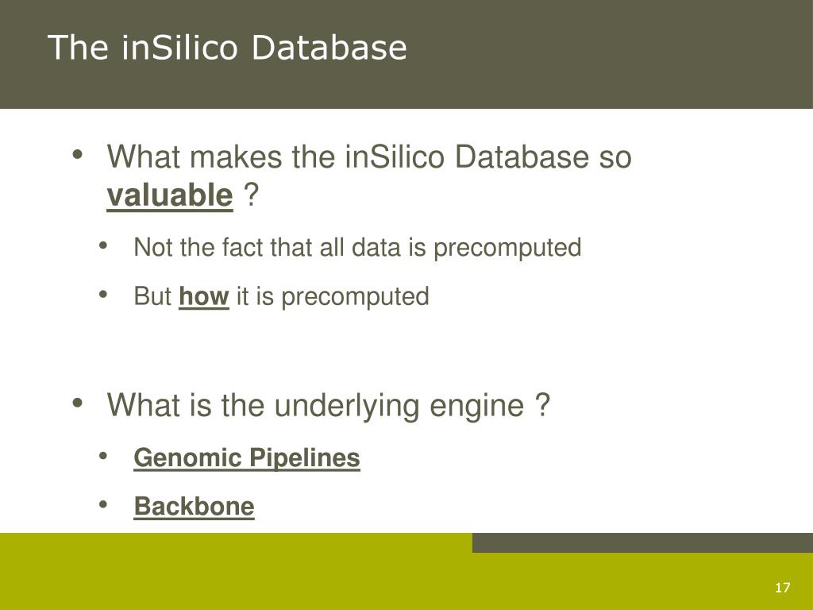Select 'Not the fact that all data is precomputed' line
The width and height of the screenshot is (813, 610).
tap(357, 248)
